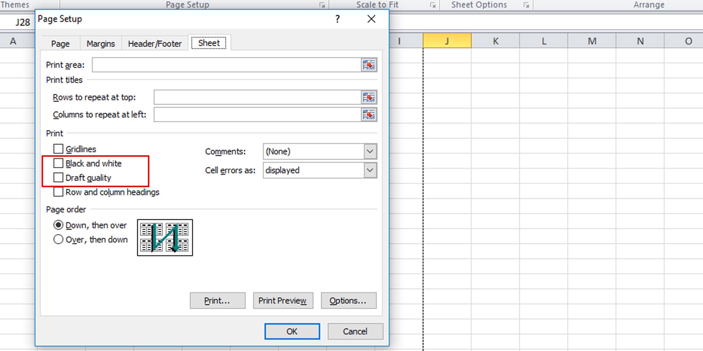Click the Close Page Setup dialog icon
Viewport: 703px width, 351px height.
click(x=371, y=18)
